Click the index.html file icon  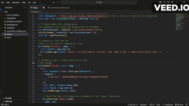pyautogui.click(x=5, y=18)
